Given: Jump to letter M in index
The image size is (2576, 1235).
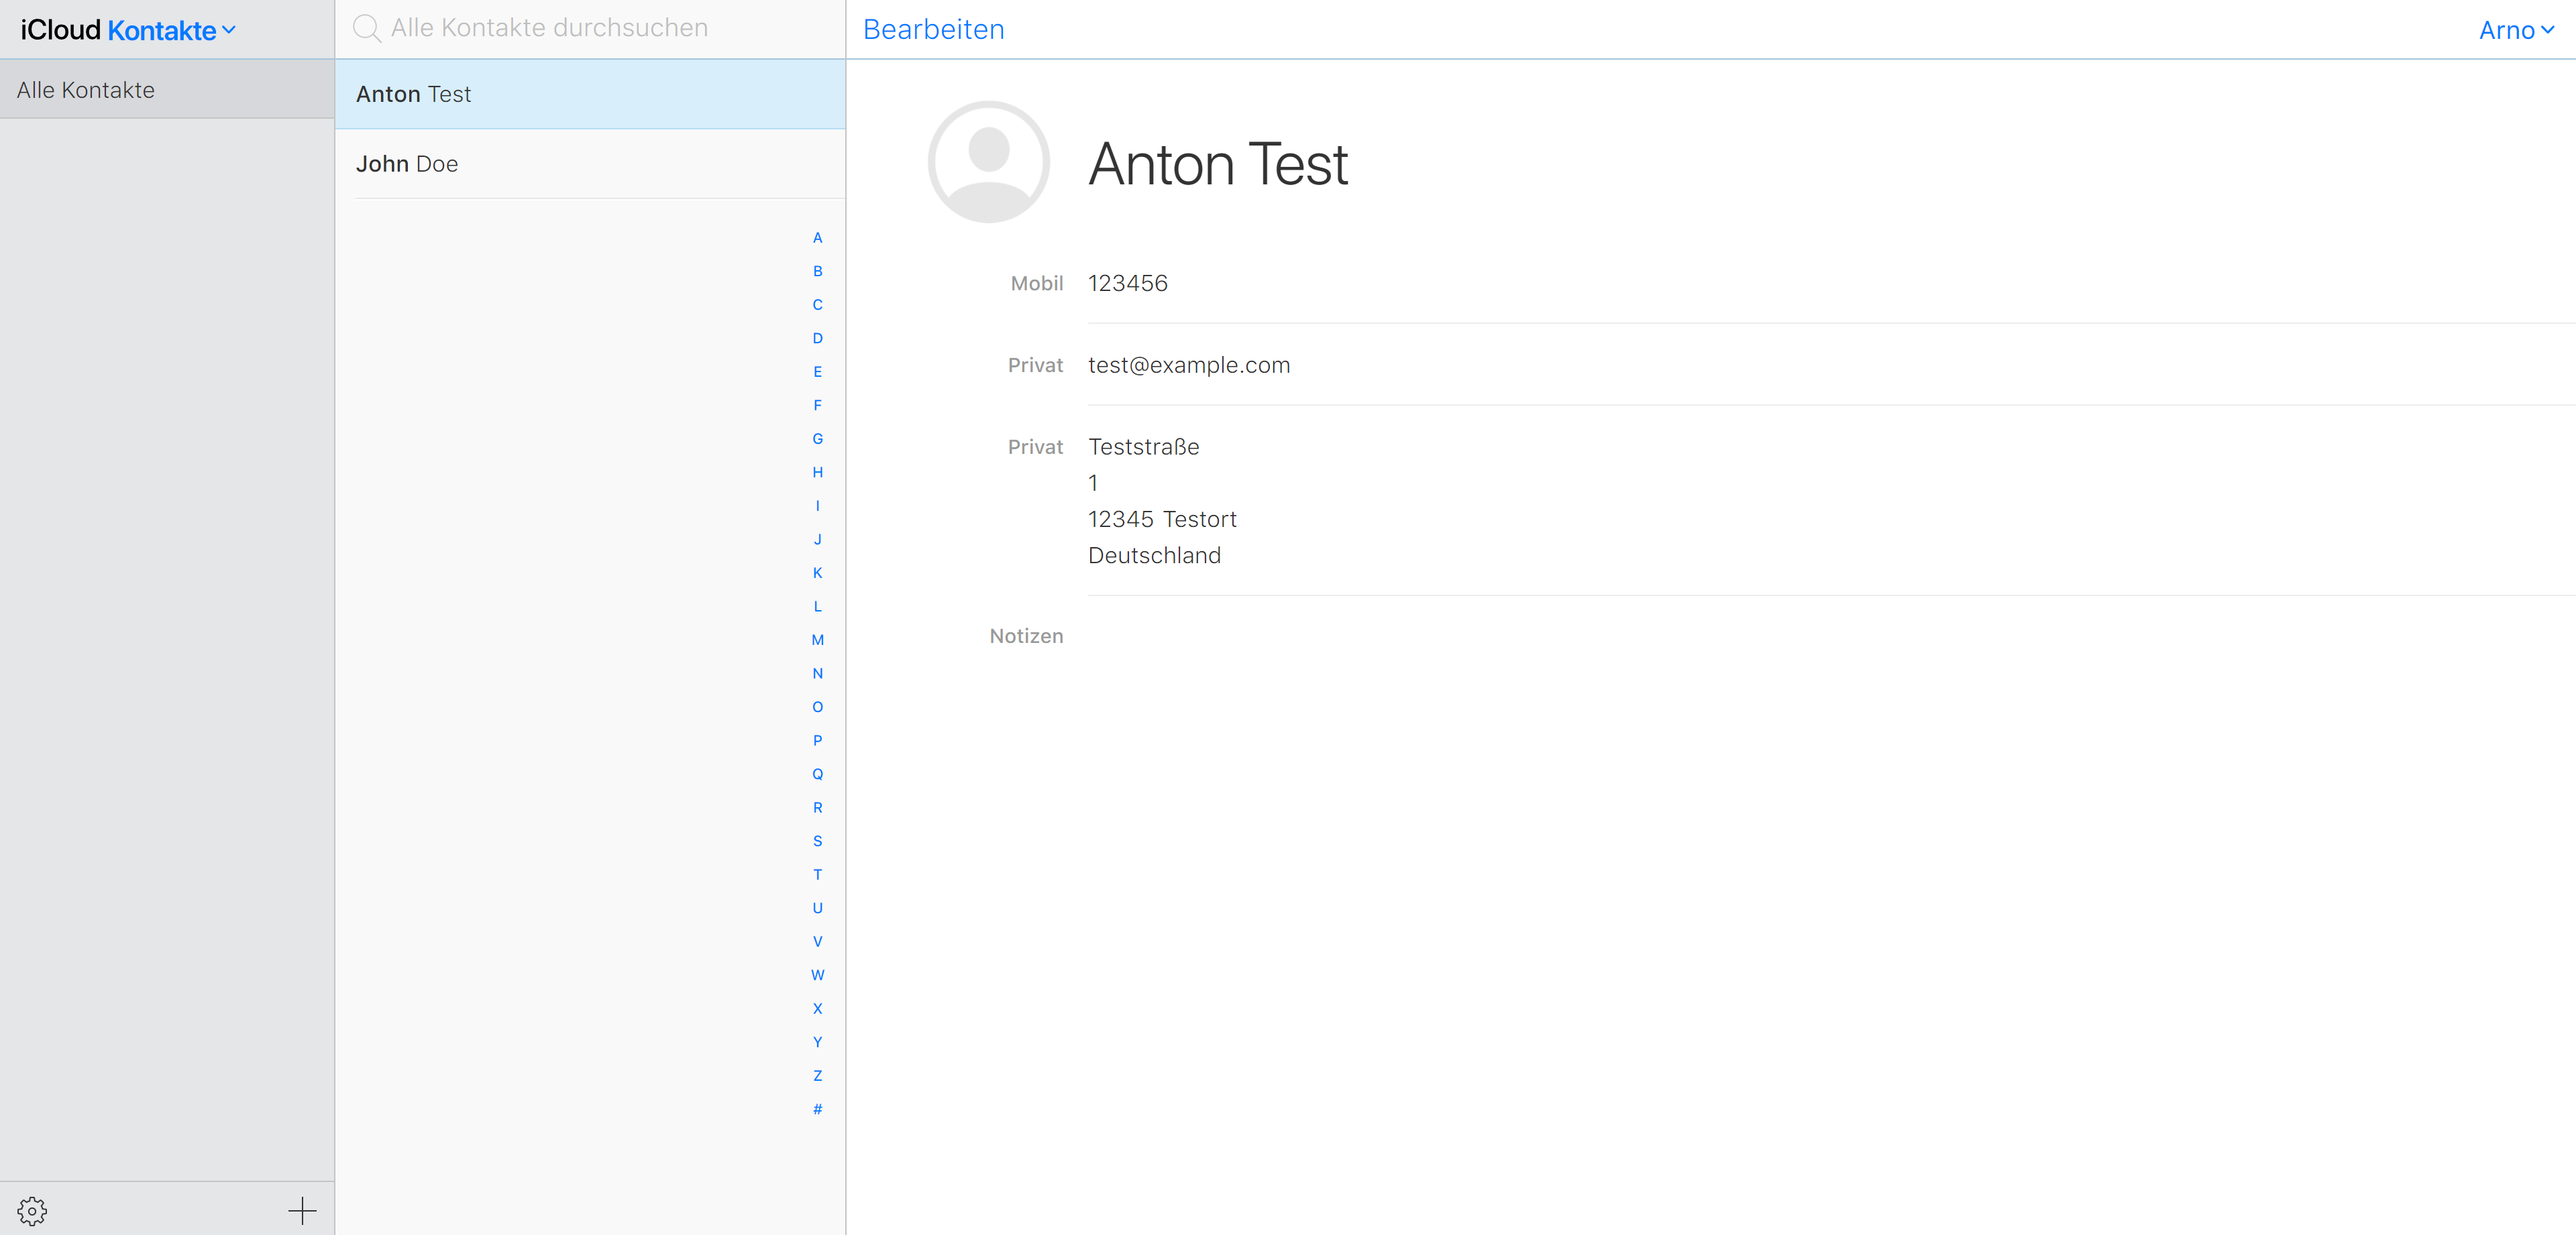Looking at the screenshot, I should [x=817, y=640].
